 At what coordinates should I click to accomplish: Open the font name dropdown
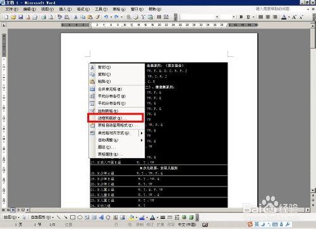(x=217, y=17)
